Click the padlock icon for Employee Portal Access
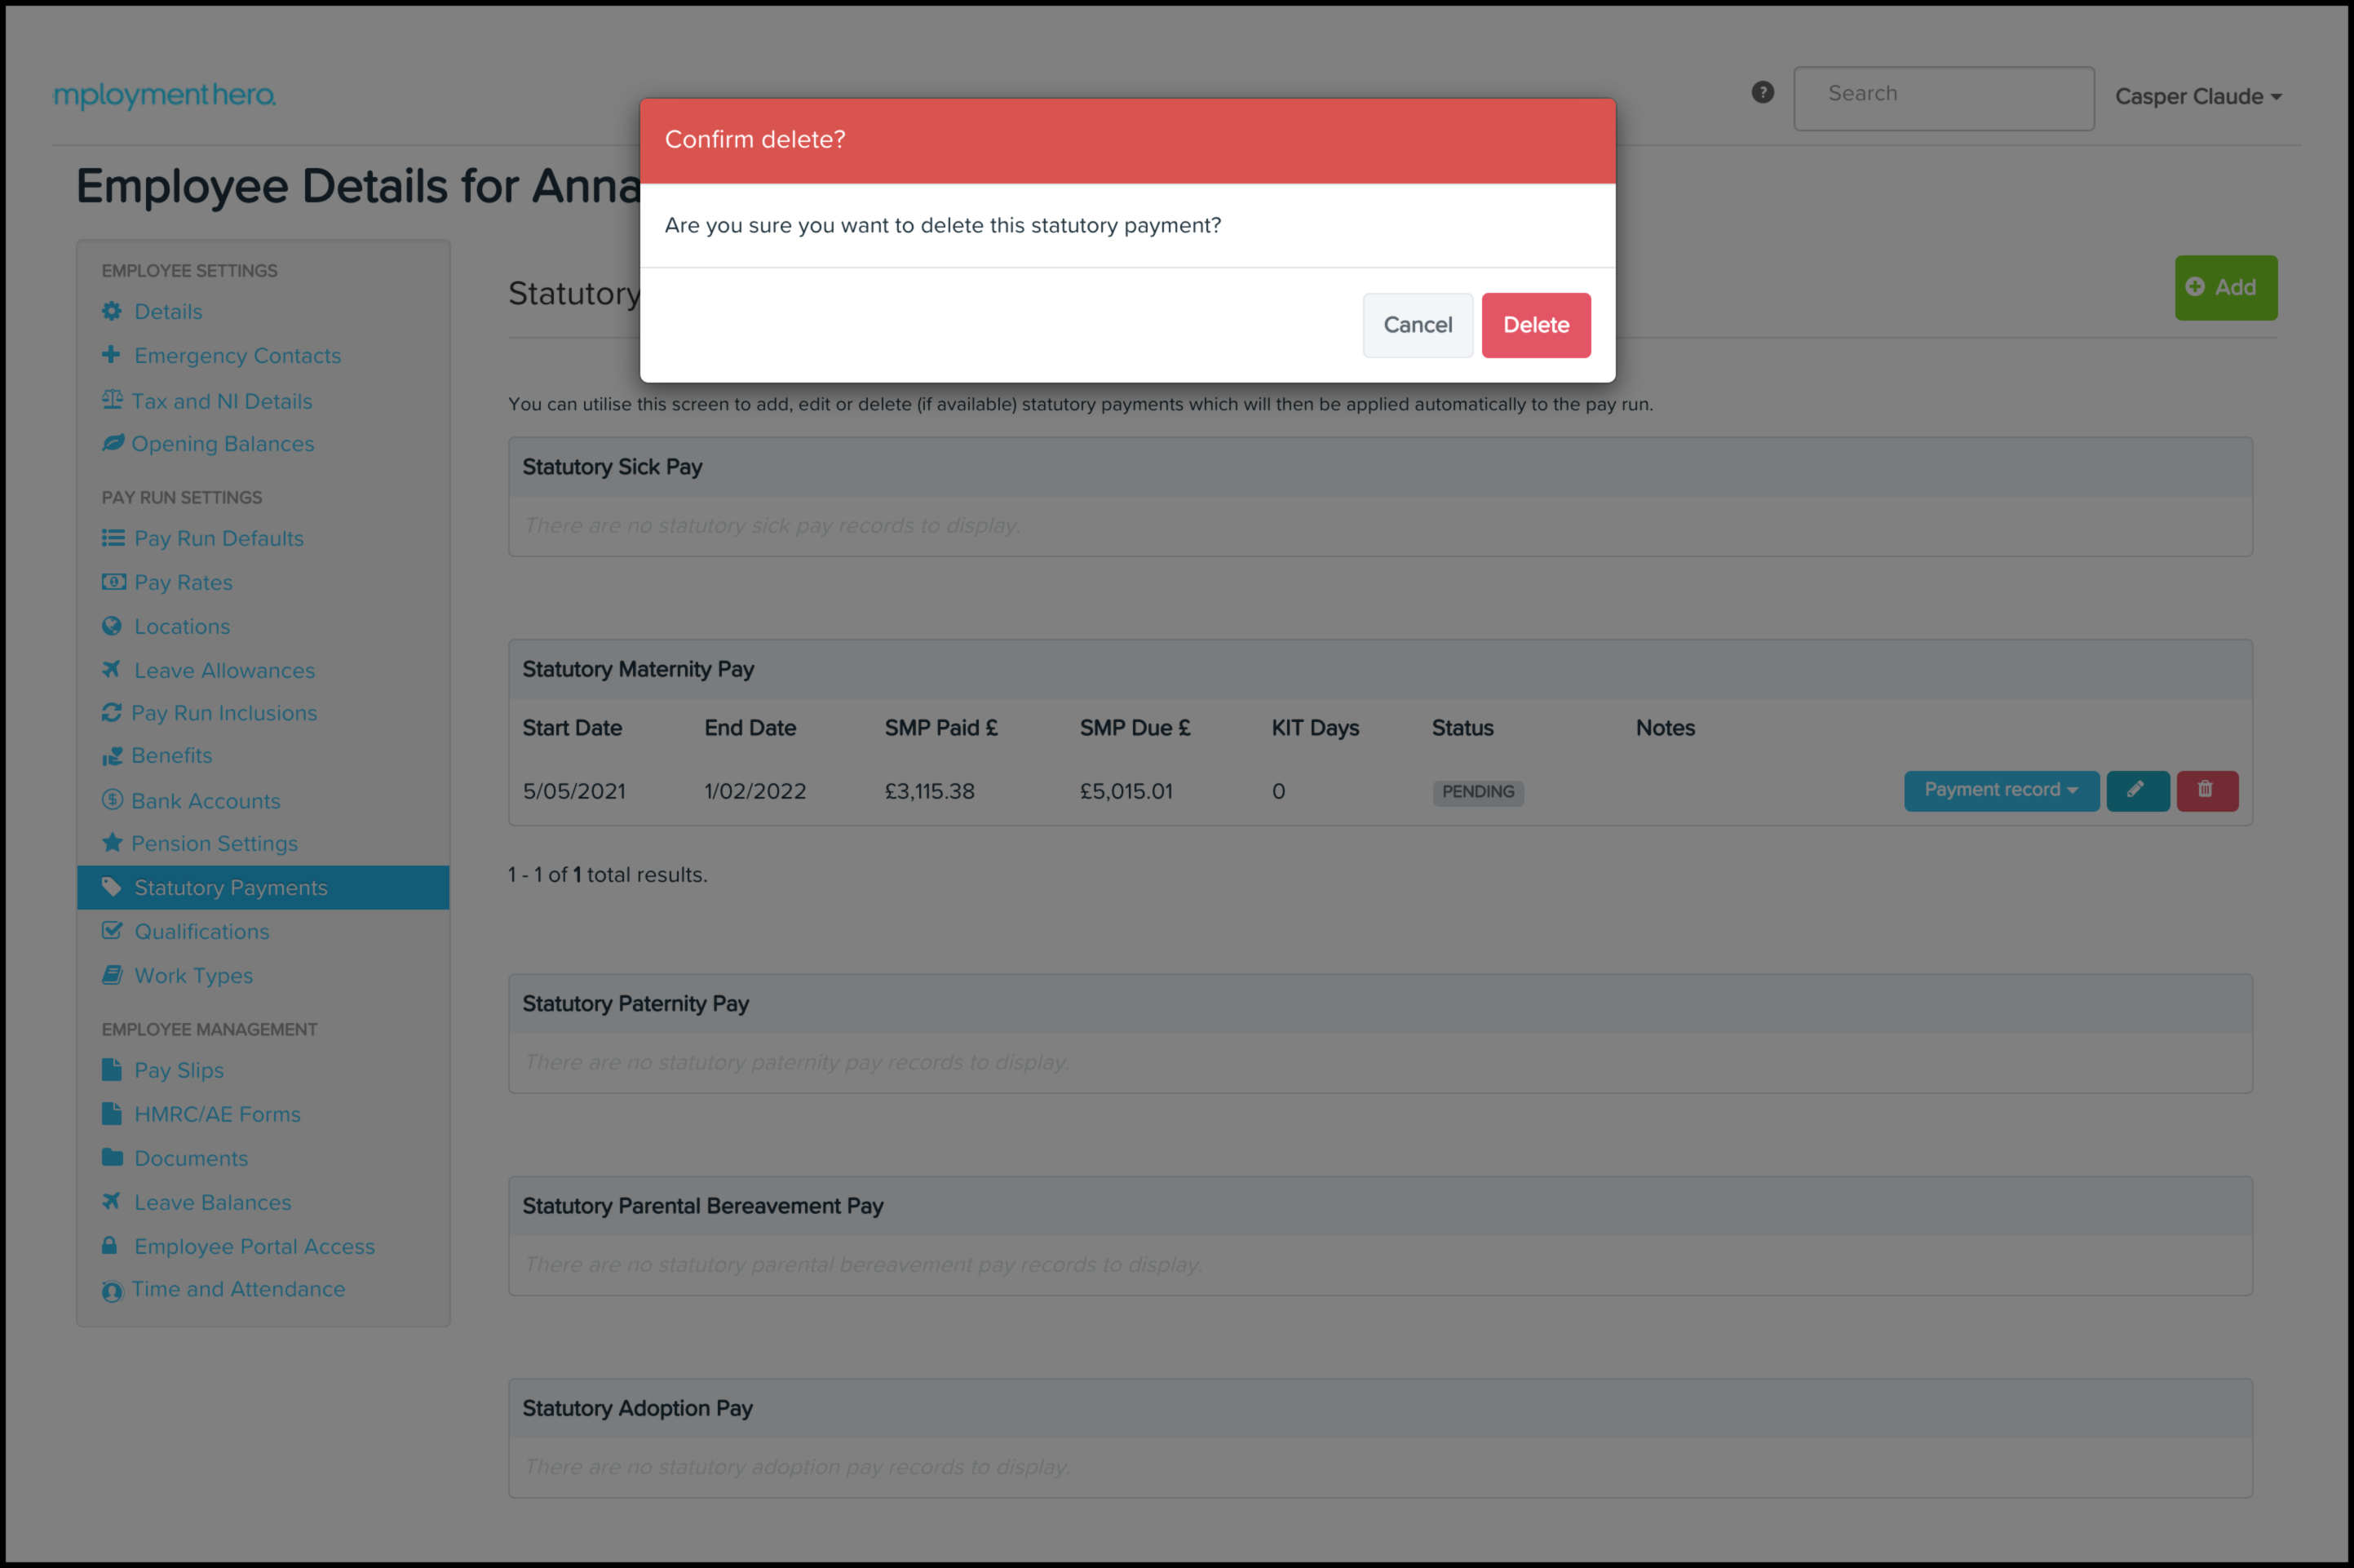Screen dimensions: 2354x1568 click(110, 1246)
